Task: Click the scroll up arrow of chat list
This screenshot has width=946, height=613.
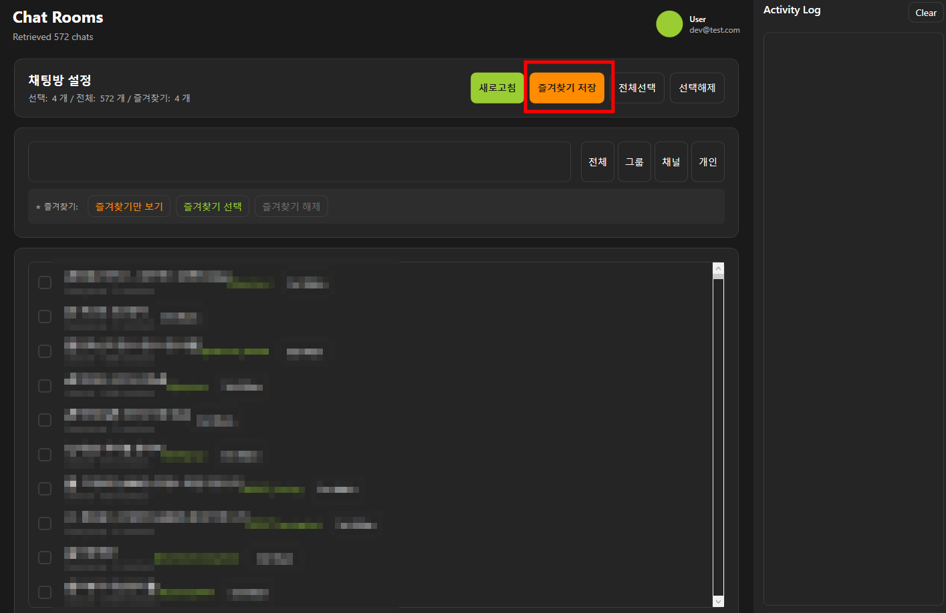Action: click(719, 268)
